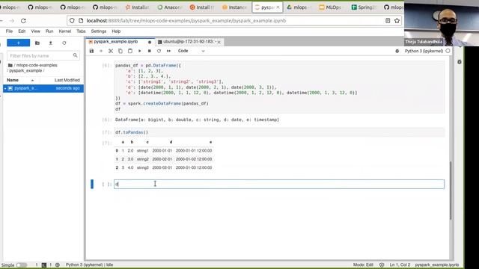The width and height of the screenshot is (479, 269).
Task: Copy the selected cell
Action: tap(120, 51)
